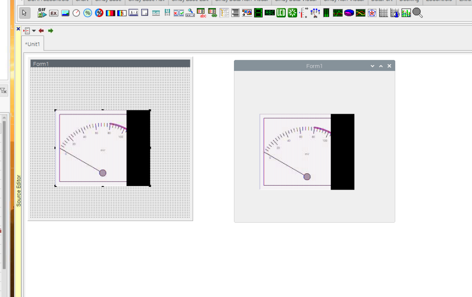
Task: Choose the black lines list component
Action: [x=235, y=13]
